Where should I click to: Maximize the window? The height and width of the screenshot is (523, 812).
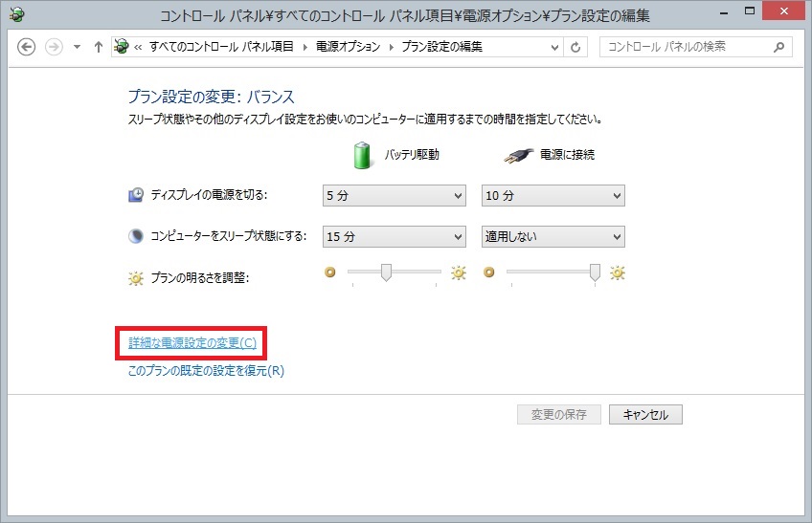click(x=750, y=11)
